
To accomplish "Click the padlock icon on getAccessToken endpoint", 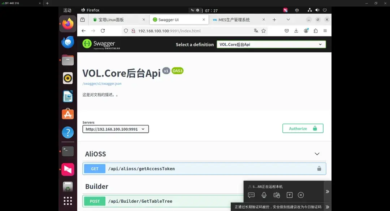I will (x=319, y=168).
